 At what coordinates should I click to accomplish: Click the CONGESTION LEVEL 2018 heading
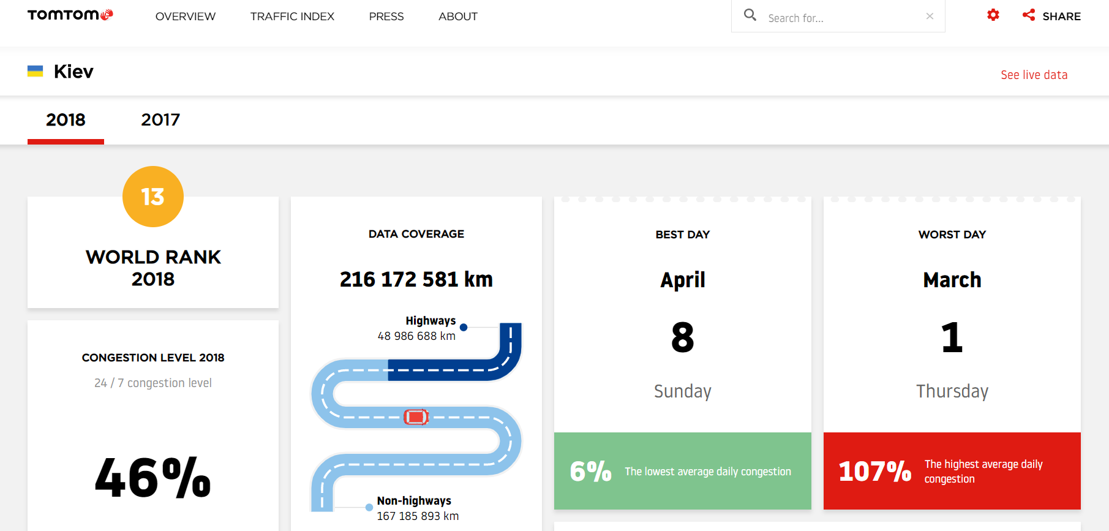coord(153,358)
